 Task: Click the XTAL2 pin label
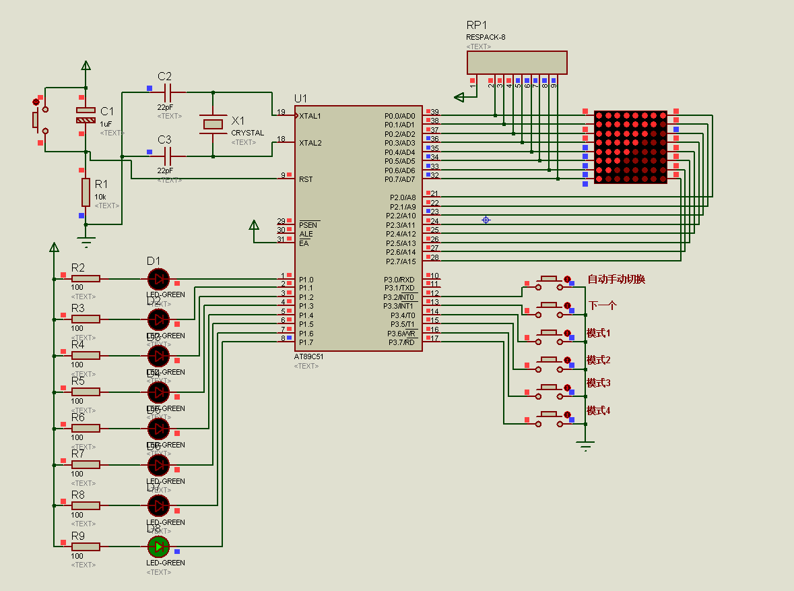pos(310,143)
